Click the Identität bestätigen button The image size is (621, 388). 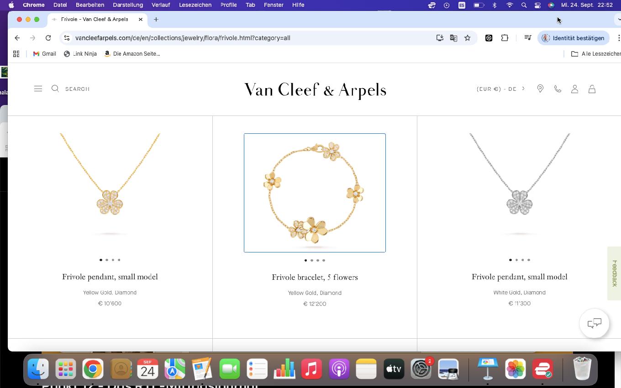click(573, 38)
